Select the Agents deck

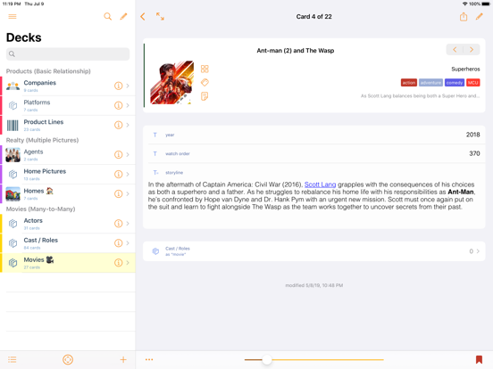(68, 155)
